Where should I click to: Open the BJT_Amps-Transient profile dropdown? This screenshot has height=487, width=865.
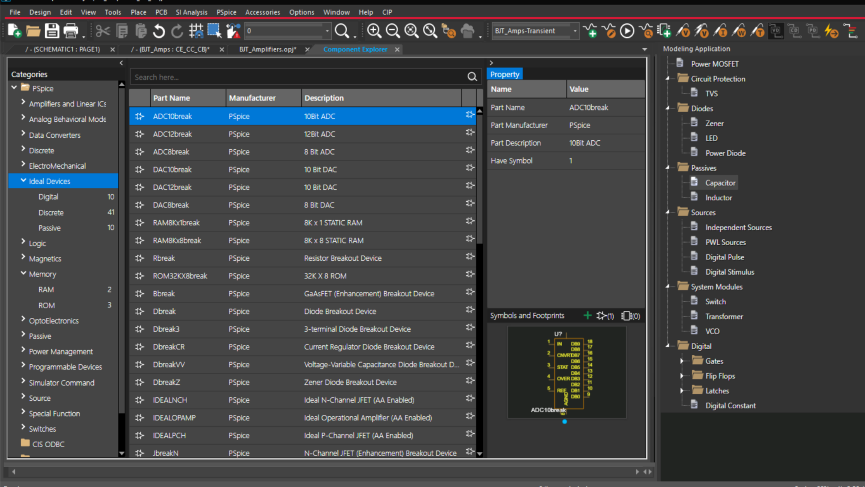575,31
